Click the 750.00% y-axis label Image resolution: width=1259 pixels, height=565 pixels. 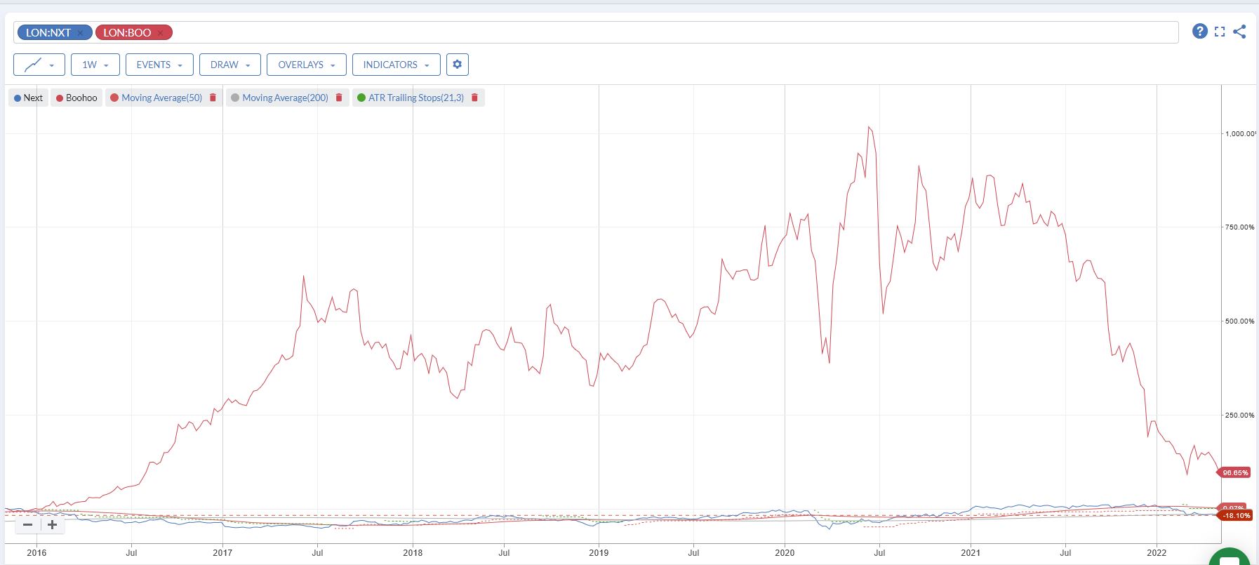[1240, 227]
